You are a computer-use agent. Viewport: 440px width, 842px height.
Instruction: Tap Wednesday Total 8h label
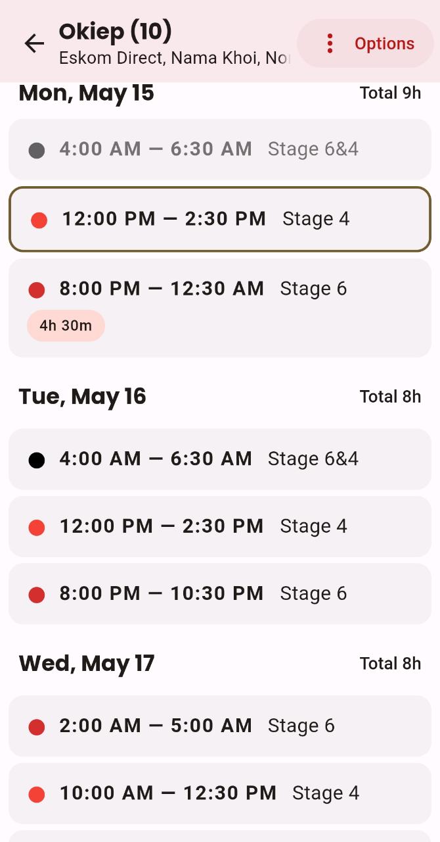[390, 664]
